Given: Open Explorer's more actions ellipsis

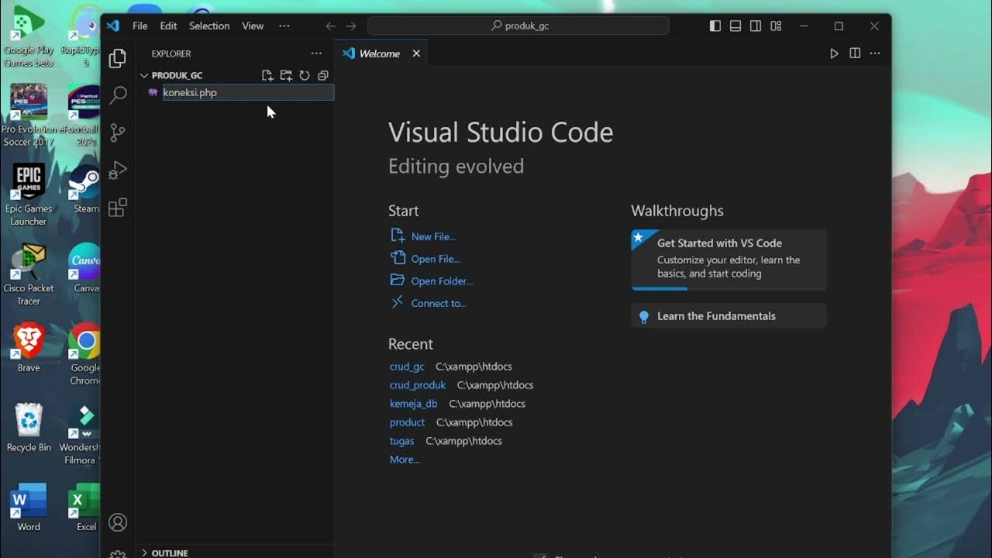Looking at the screenshot, I should (316, 53).
